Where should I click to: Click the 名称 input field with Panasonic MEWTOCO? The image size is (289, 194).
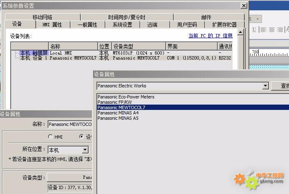(70, 124)
